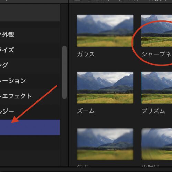
Task: Open the sidebar category ending in エフェクト
Action: [x=30, y=96]
